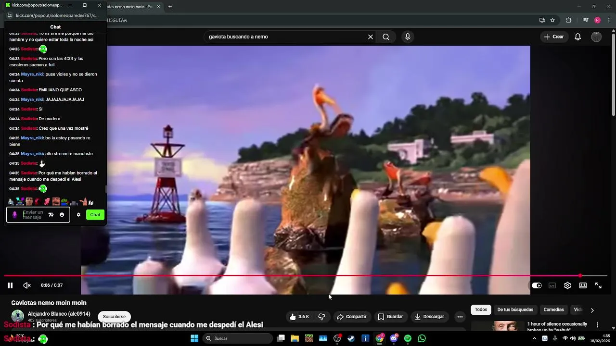The height and width of the screenshot is (346, 616).
Task: Close the Gaviotas nemo YouTube tab
Action: point(158,7)
